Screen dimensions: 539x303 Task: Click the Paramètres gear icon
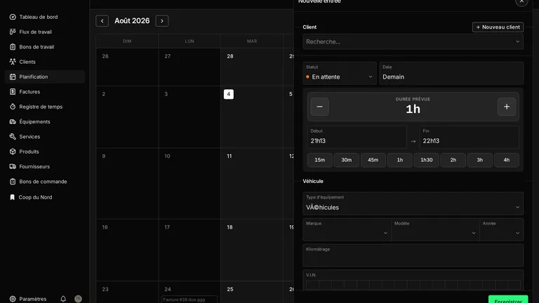click(x=13, y=299)
